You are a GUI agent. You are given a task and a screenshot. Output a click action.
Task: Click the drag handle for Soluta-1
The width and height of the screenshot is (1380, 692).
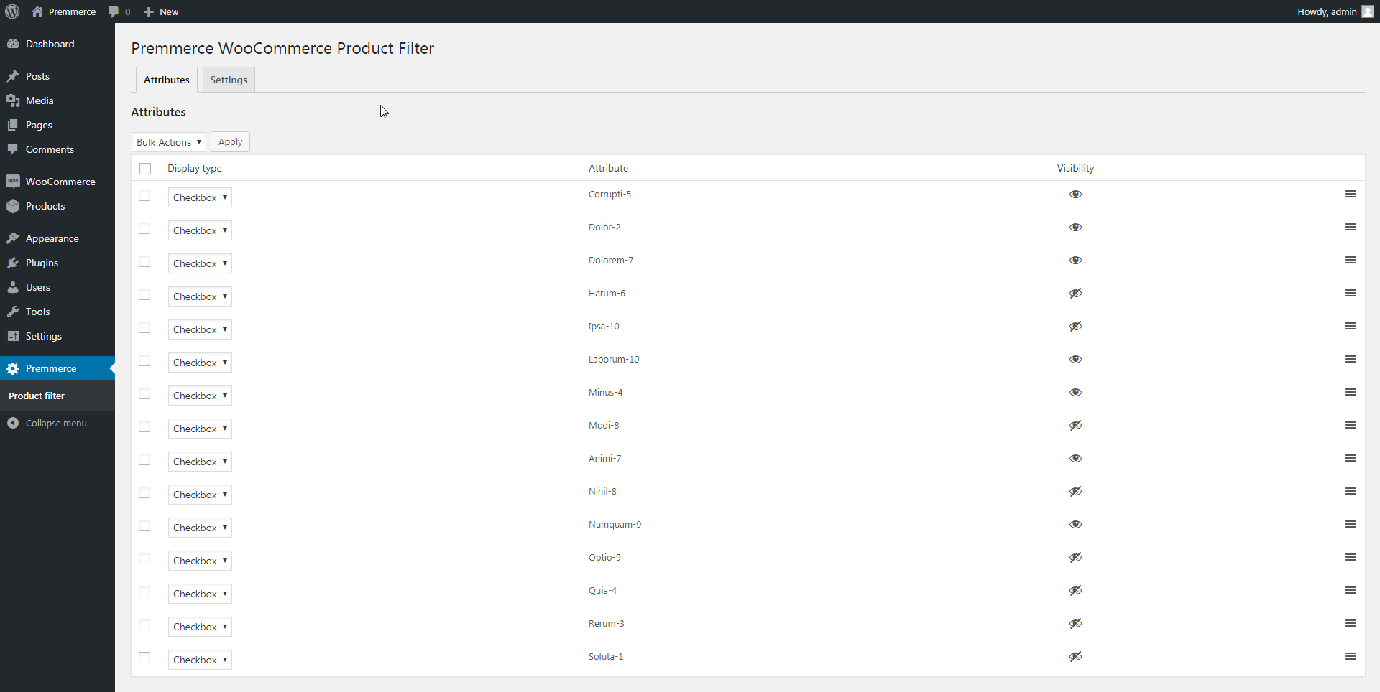(1351, 657)
